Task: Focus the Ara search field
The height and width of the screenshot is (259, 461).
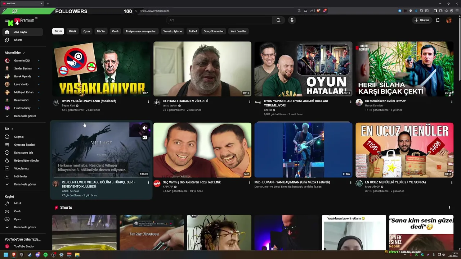Action: pos(219,20)
